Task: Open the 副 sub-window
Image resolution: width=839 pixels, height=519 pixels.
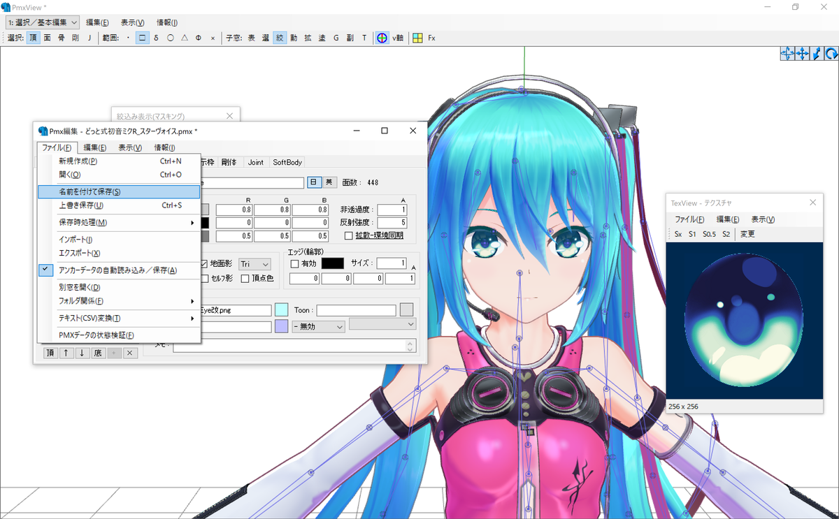Action: 350,38
